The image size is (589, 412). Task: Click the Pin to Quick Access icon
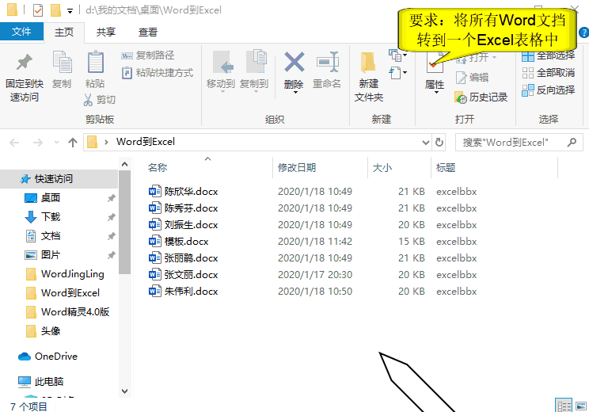click(25, 63)
